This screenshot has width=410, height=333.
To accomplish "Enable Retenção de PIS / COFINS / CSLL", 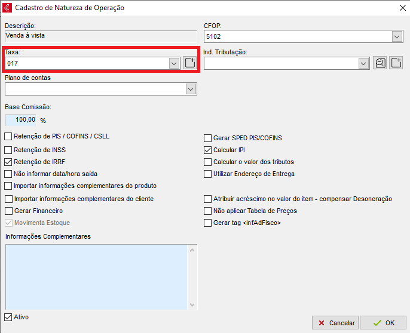I will pos(8,136).
